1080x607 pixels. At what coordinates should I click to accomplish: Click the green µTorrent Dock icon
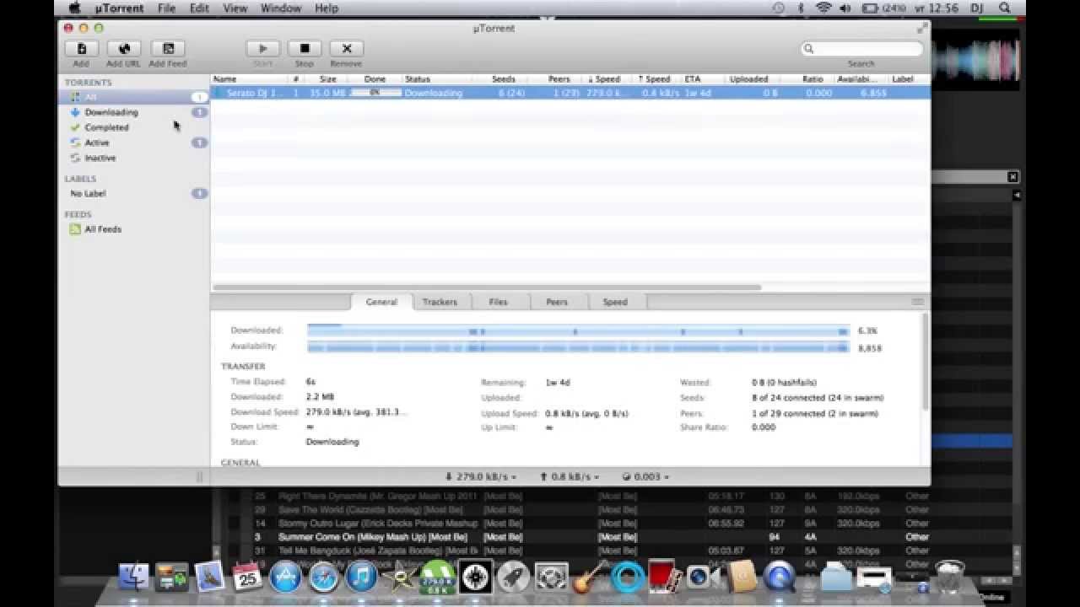[438, 577]
